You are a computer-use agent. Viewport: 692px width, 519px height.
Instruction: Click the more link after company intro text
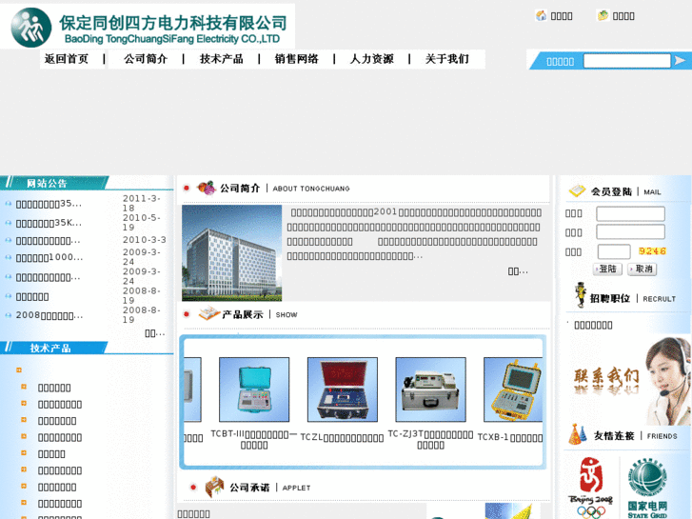pyautogui.click(x=518, y=271)
